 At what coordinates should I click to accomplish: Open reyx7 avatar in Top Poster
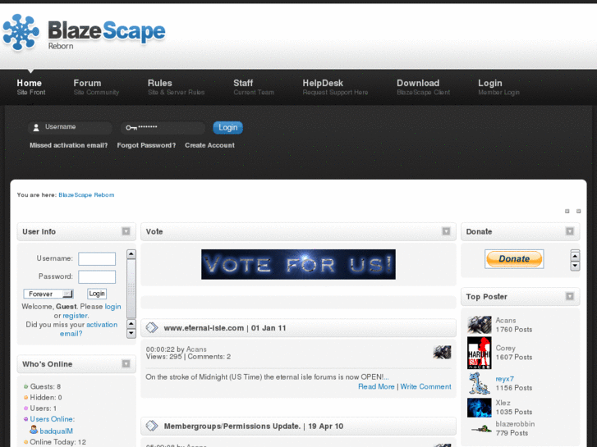(479, 383)
